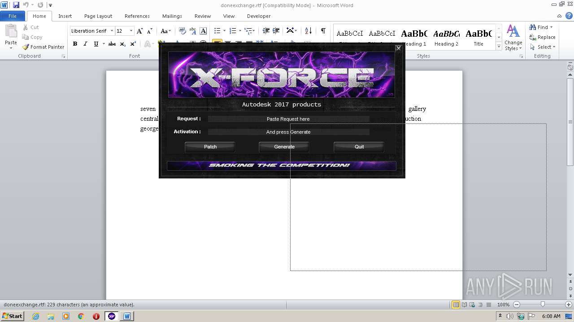
Task: Switch to the Developer tab
Action: [259, 16]
